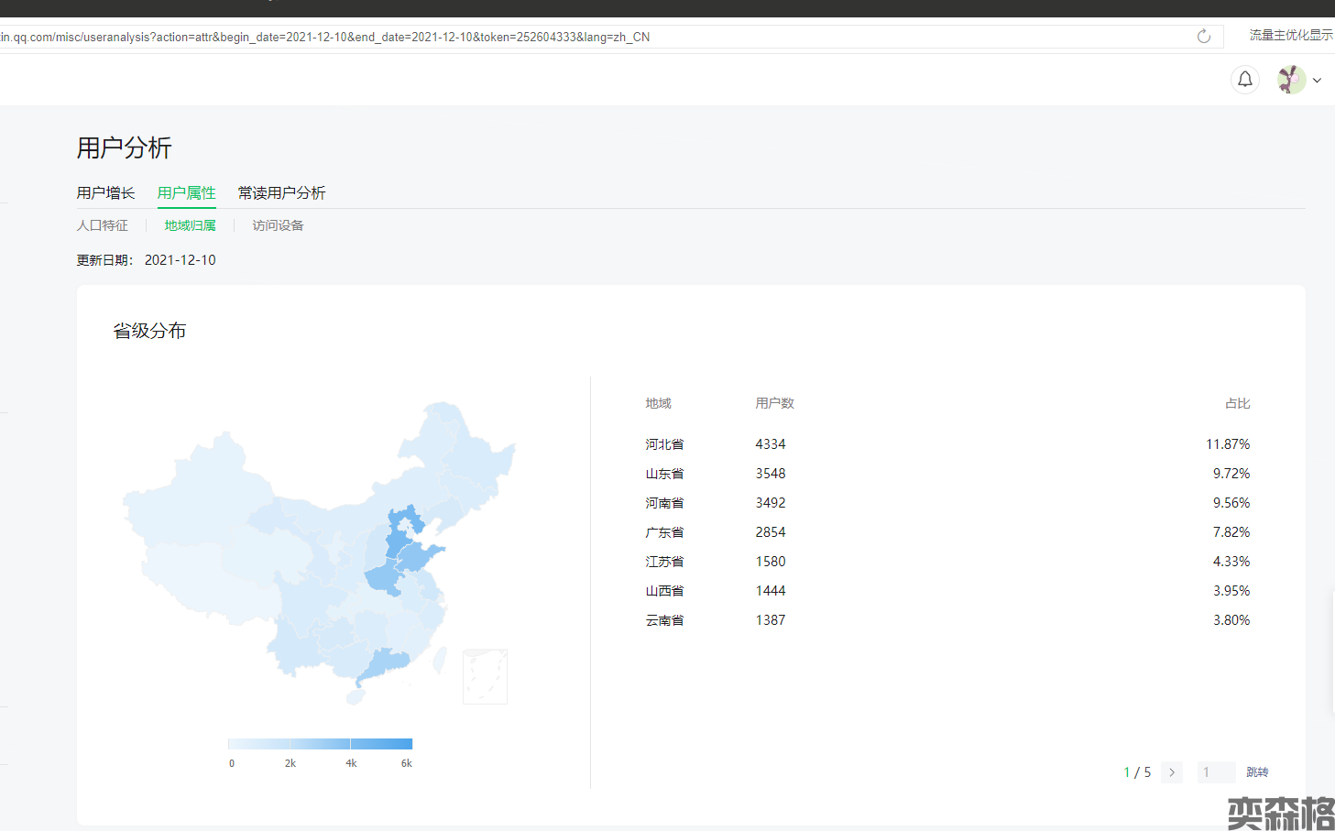
Task: Click the 流量主优化显示 bookmark
Action: point(1290,36)
